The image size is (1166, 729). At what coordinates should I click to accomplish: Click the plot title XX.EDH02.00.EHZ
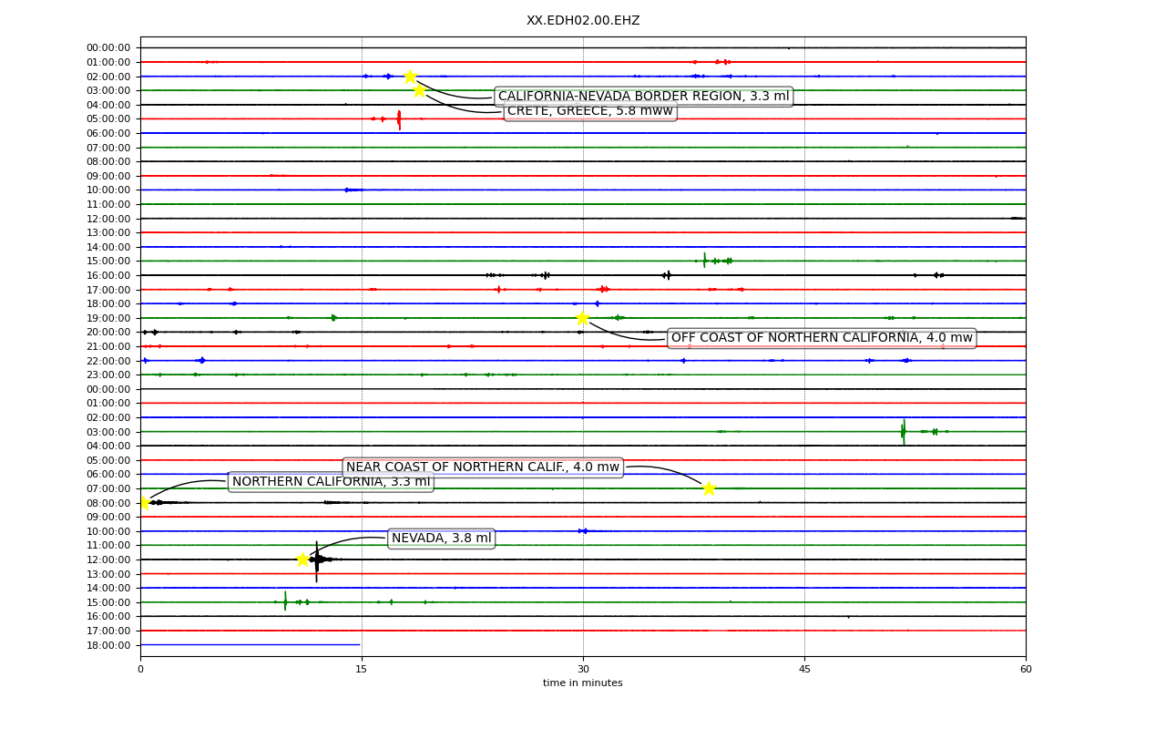pyautogui.click(x=583, y=20)
